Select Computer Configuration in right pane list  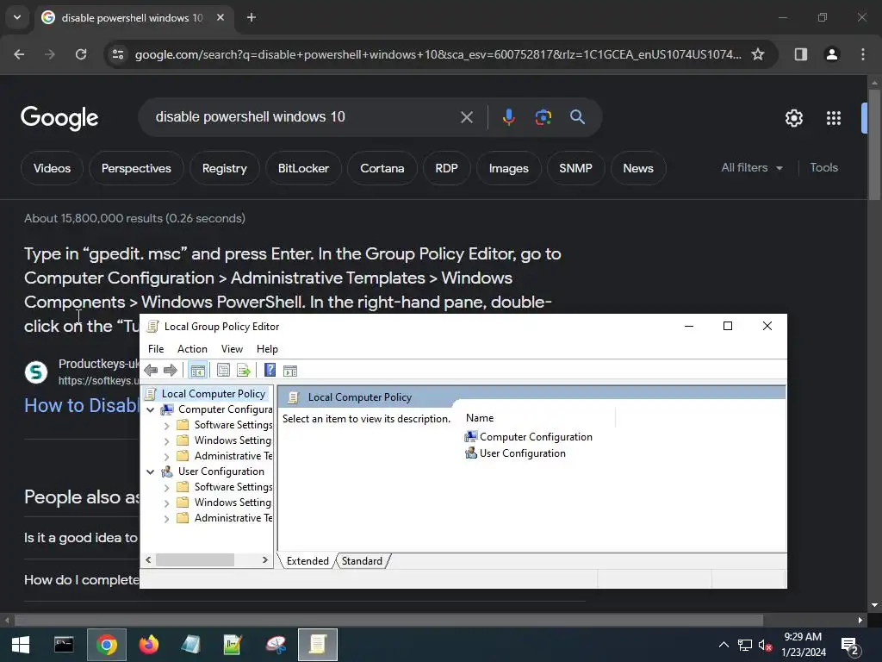coord(528,437)
